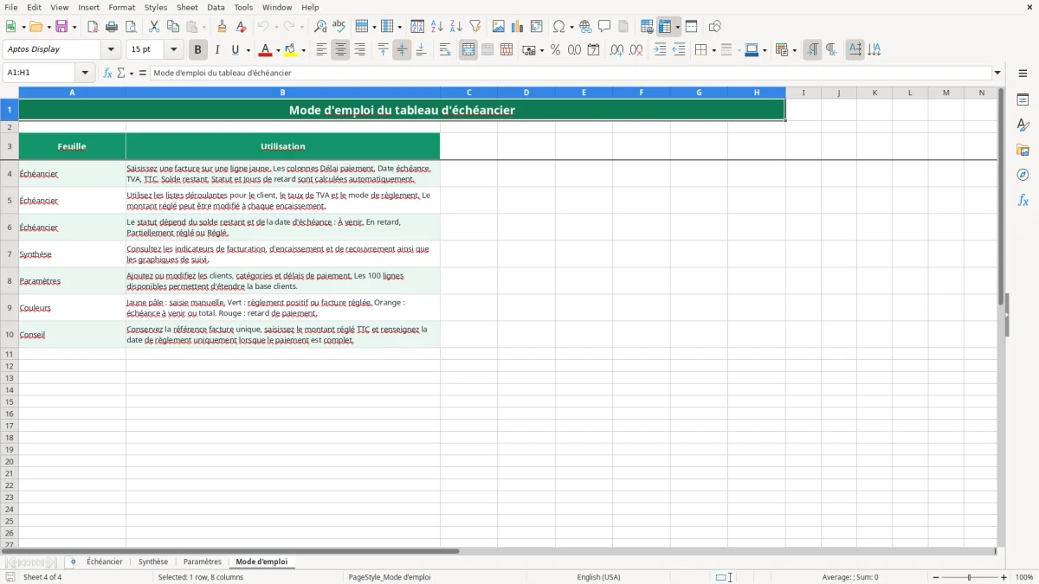Adjust the zoom slider in status bar
1039x584 pixels.
click(969, 577)
